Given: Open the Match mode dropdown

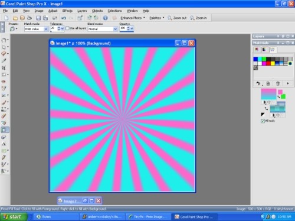Looking at the screenshot, I should [46, 29].
